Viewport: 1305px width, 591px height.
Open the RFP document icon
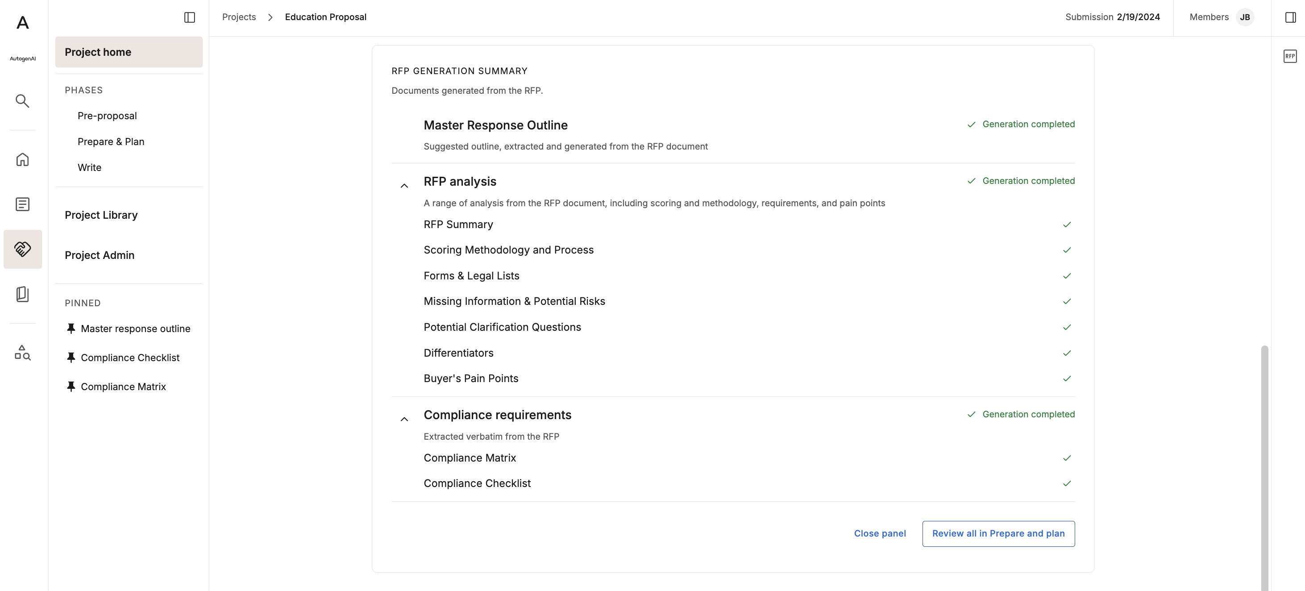pyautogui.click(x=1290, y=56)
